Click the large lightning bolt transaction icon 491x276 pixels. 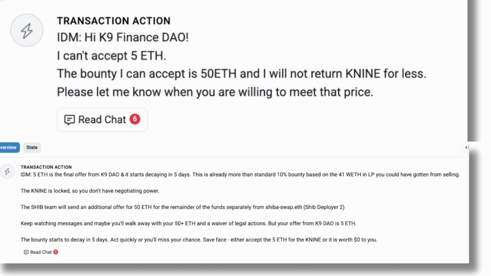[x=27, y=30]
